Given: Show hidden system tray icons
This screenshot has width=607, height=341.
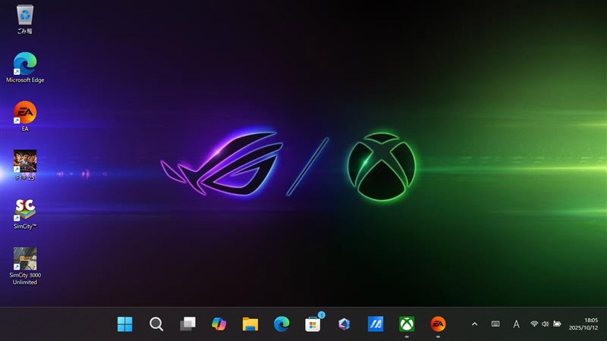Looking at the screenshot, I should pyautogui.click(x=475, y=324).
